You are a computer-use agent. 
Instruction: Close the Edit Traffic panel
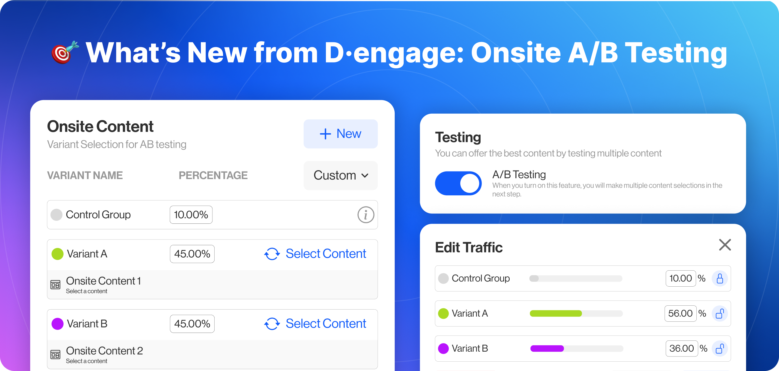(x=725, y=245)
